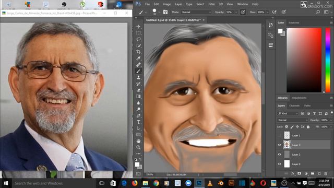Delete layer with trash icon
The height and width of the screenshot is (188, 334).
(x=326, y=173)
